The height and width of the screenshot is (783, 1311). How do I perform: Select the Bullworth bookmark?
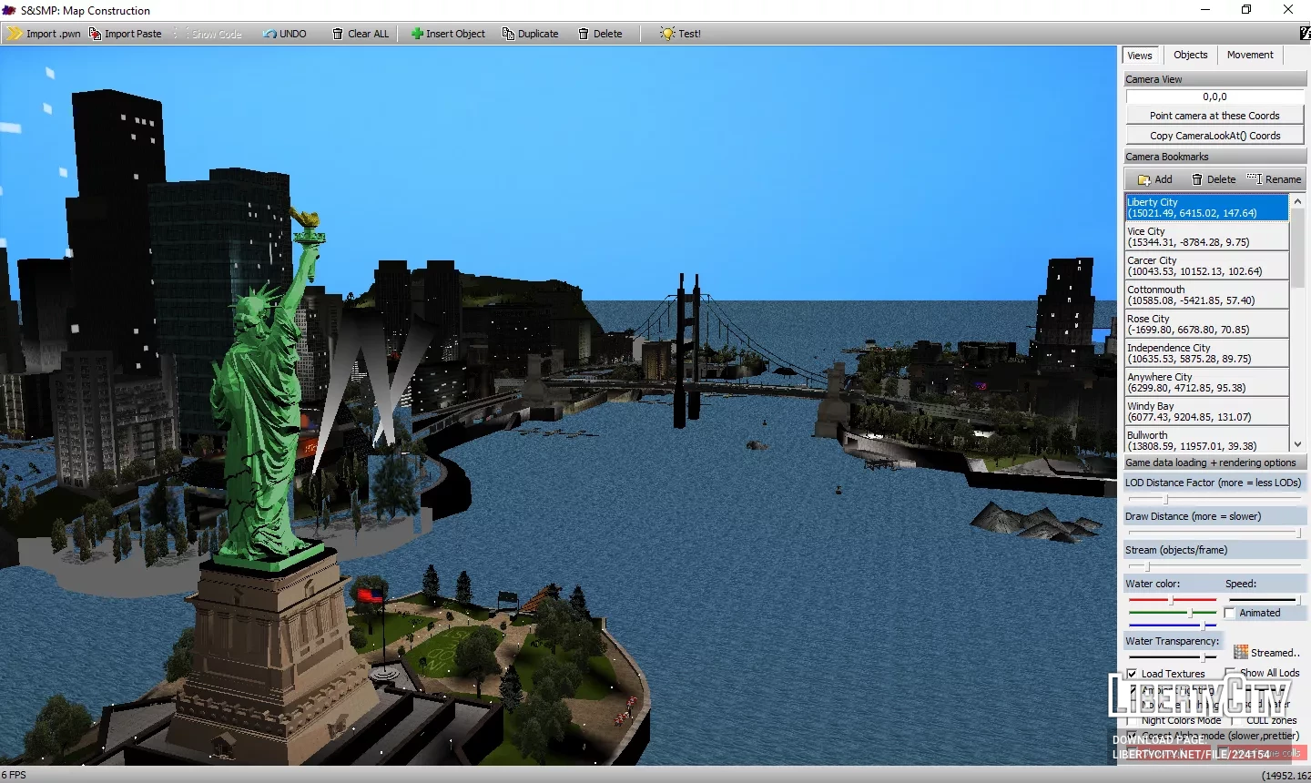1207,441
